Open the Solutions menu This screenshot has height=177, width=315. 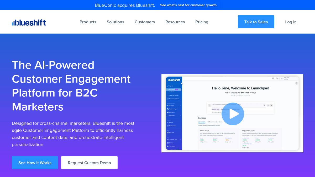pos(115,22)
